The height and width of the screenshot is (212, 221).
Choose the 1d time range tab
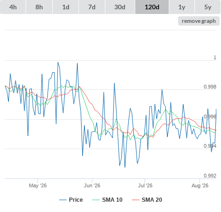click(66, 7)
